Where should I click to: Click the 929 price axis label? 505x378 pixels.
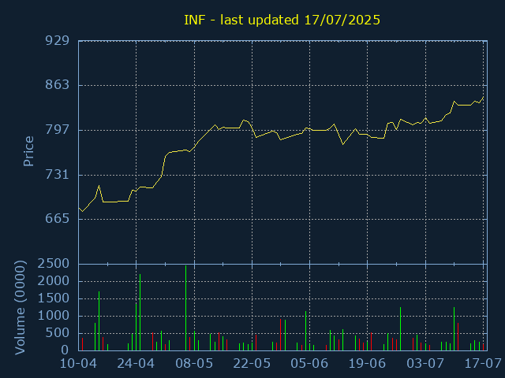pyautogui.click(x=58, y=40)
